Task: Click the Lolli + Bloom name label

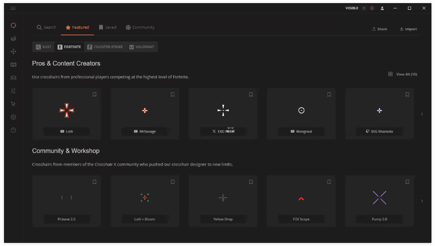Action: (x=145, y=219)
